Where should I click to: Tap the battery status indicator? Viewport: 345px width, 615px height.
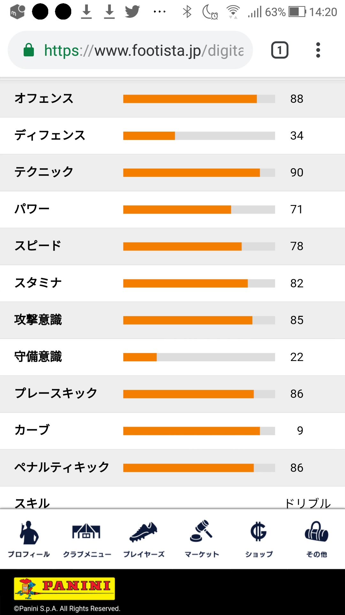click(x=297, y=12)
